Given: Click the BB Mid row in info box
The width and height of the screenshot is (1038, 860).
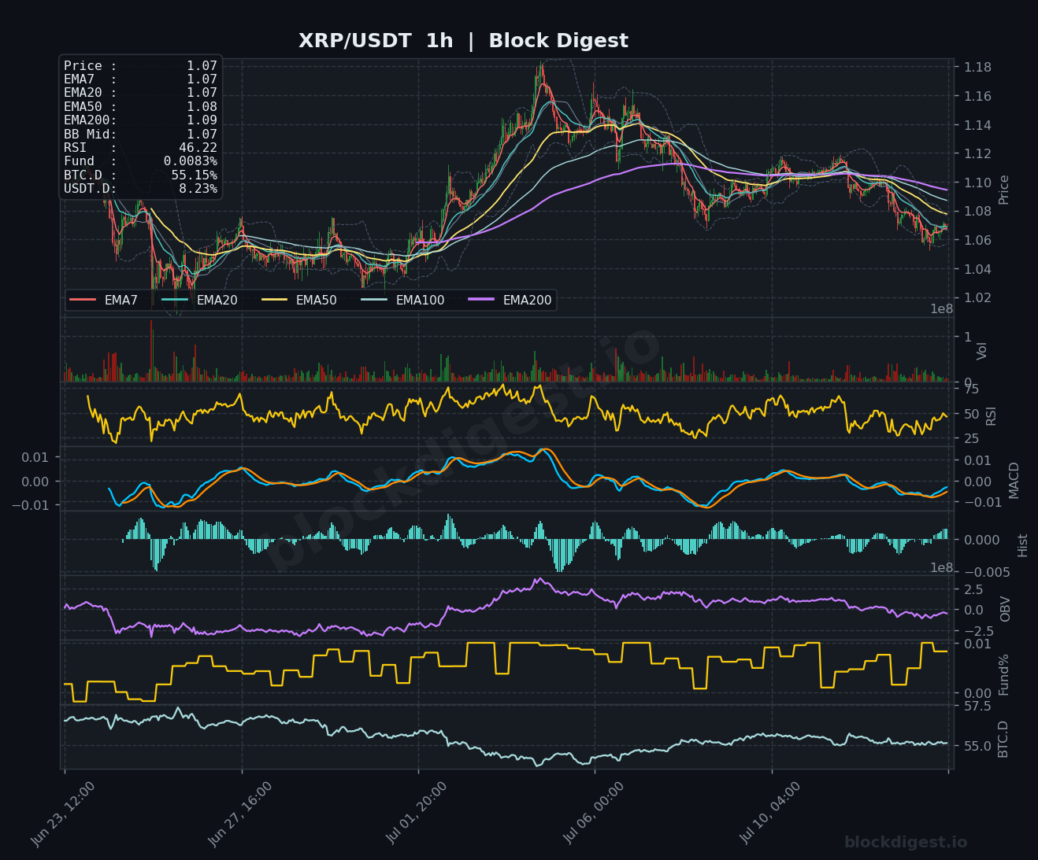Looking at the screenshot, I should click(x=140, y=134).
